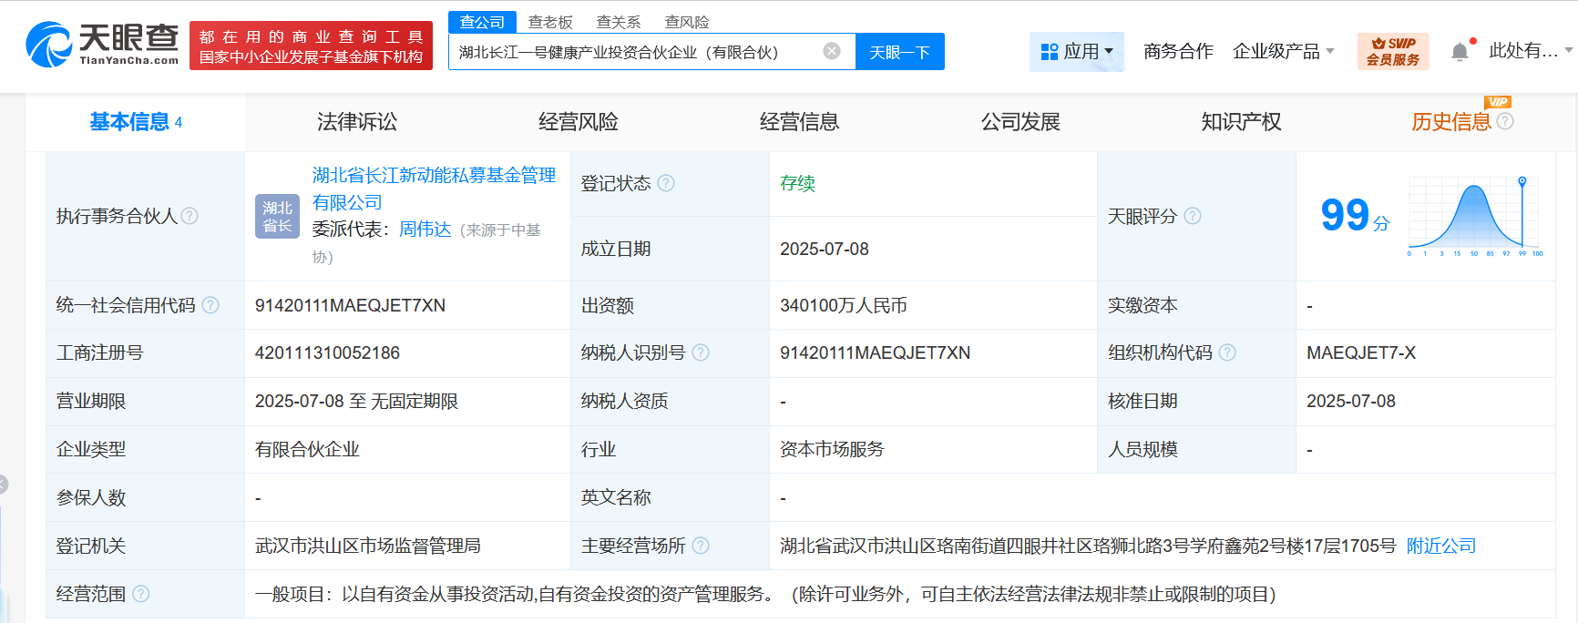This screenshot has width=1578, height=623.
Task: Switch to the 经营信息 tab
Action: coord(799,122)
